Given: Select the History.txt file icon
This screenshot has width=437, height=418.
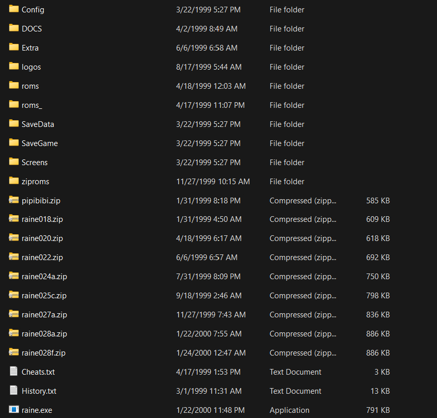Looking at the screenshot, I should pos(14,391).
